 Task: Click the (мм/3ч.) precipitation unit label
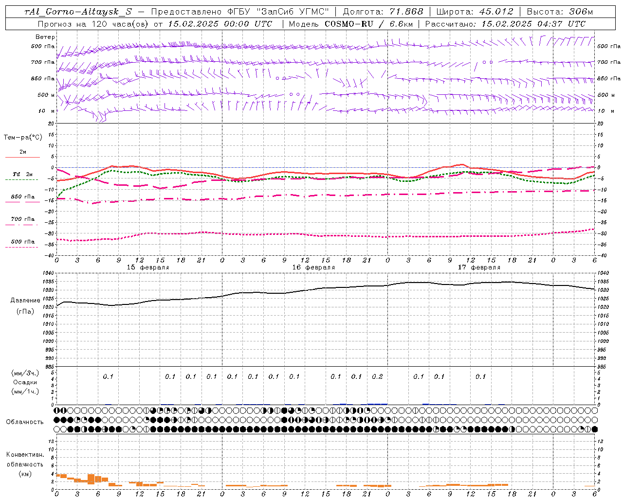25,373
